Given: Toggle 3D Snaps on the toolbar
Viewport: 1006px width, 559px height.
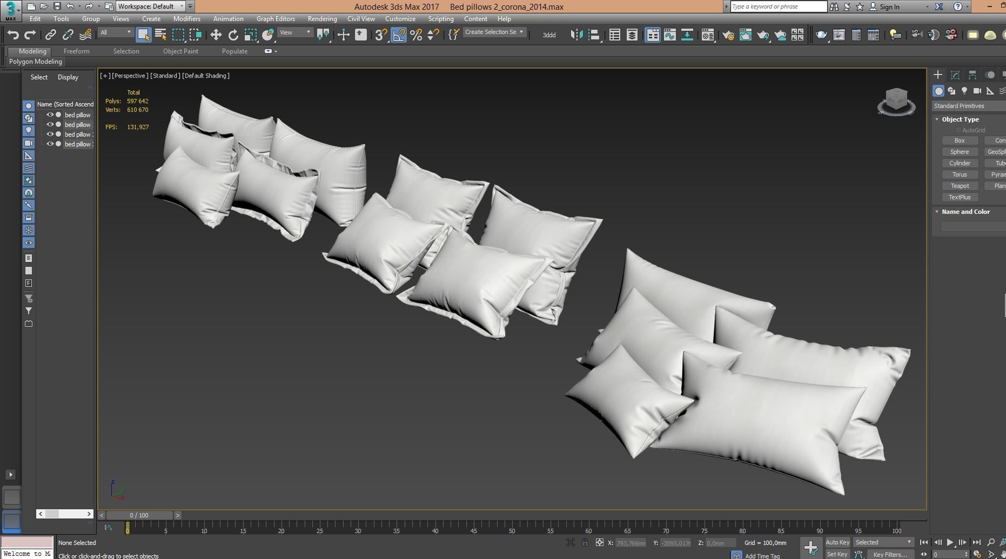Looking at the screenshot, I should [381, 35].
